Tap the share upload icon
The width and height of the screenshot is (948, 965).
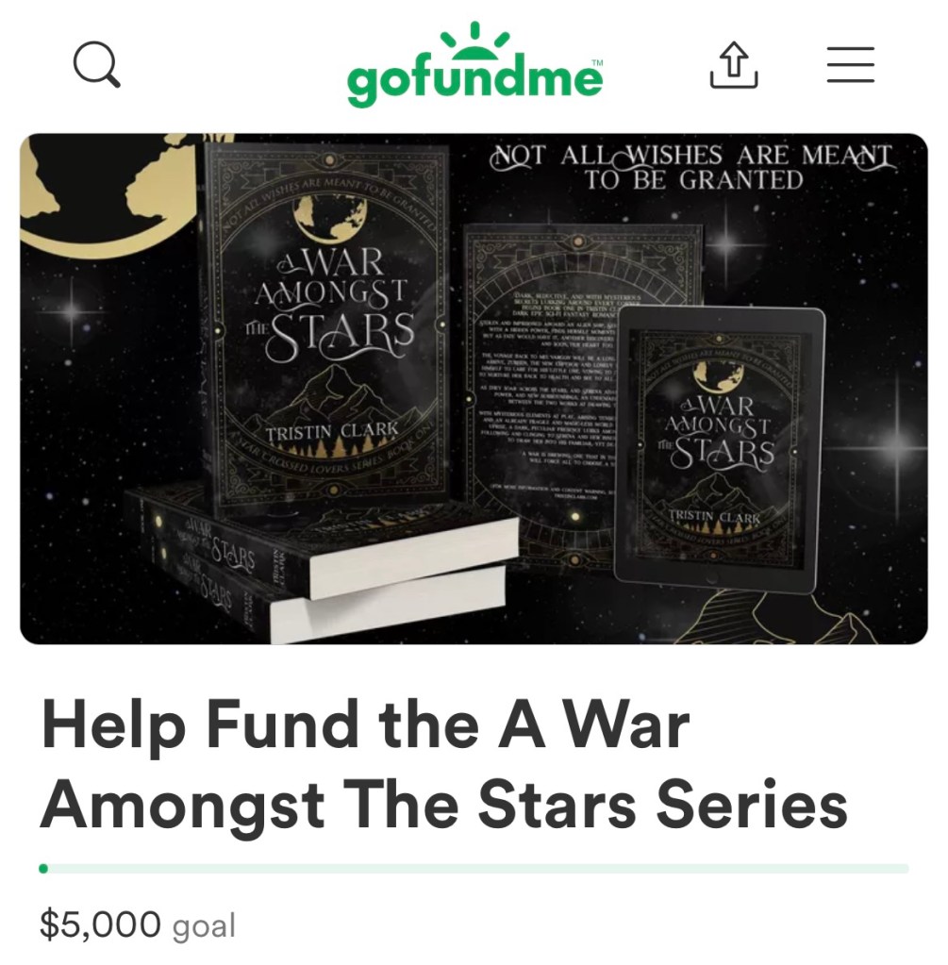[734, 65]
